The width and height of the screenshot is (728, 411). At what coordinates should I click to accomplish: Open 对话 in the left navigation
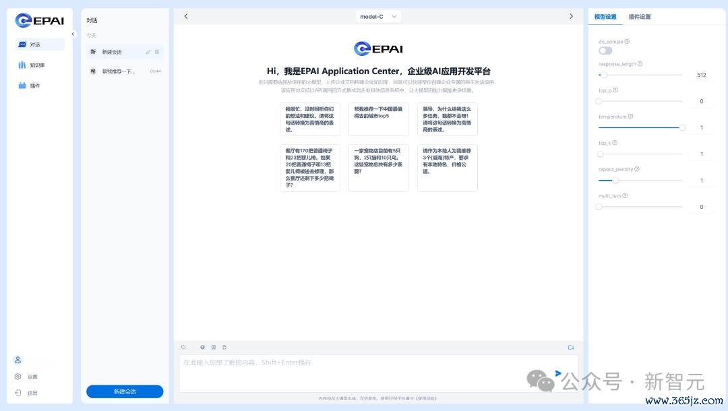coord(40,44)
